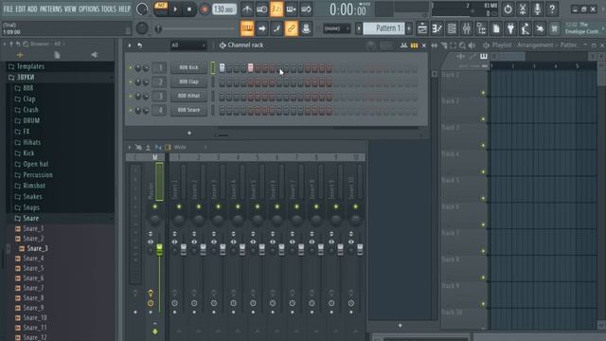Screen dimensions: 606x341
Task: Click the 808 Hihat channel button
Action: coord(188,96)
